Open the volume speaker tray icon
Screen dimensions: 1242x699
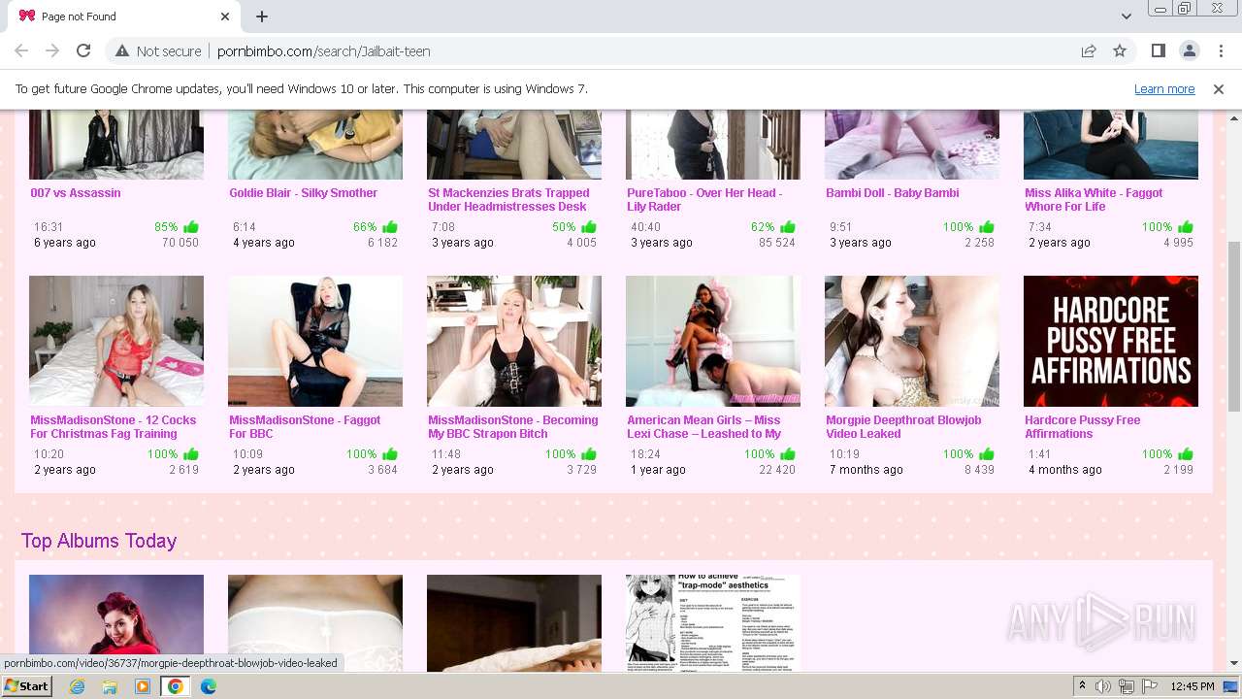(1103, 686)
